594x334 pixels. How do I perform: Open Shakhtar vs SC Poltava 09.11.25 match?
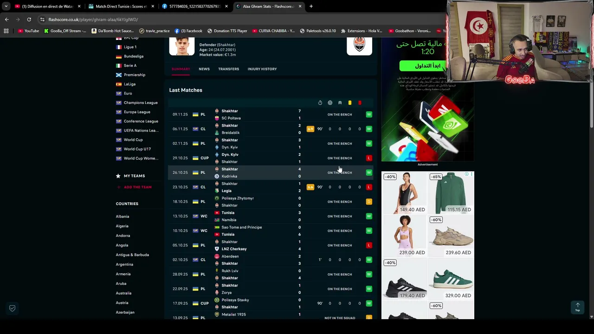271,115
